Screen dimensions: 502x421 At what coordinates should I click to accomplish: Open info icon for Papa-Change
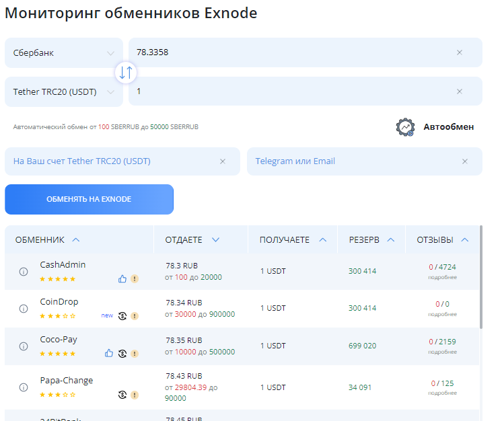pos(24,387)
